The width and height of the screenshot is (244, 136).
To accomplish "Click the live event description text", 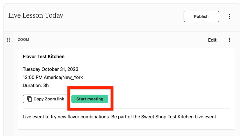I will (120, 117).
